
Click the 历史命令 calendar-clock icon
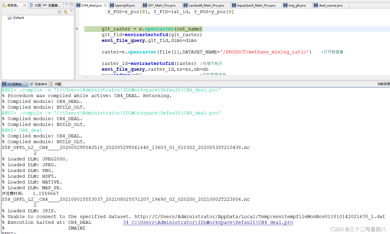point(32,84)
